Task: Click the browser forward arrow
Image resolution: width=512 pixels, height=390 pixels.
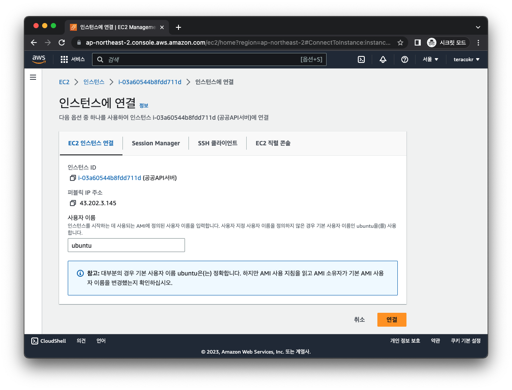Action: (48, 43)
